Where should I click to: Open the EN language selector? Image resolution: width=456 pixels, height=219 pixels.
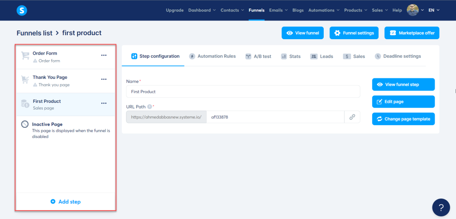click(x=434, y=10)
